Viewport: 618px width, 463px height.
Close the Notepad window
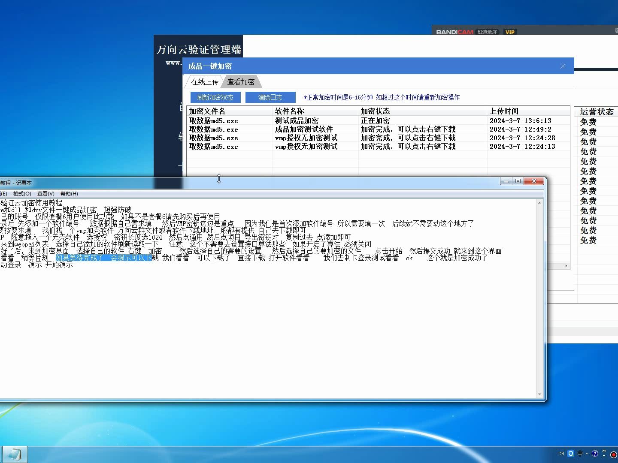point(534,181)
